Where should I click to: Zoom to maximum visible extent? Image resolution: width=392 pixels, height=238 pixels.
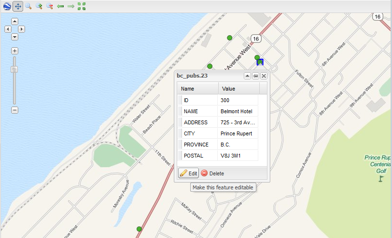[82, 6]
